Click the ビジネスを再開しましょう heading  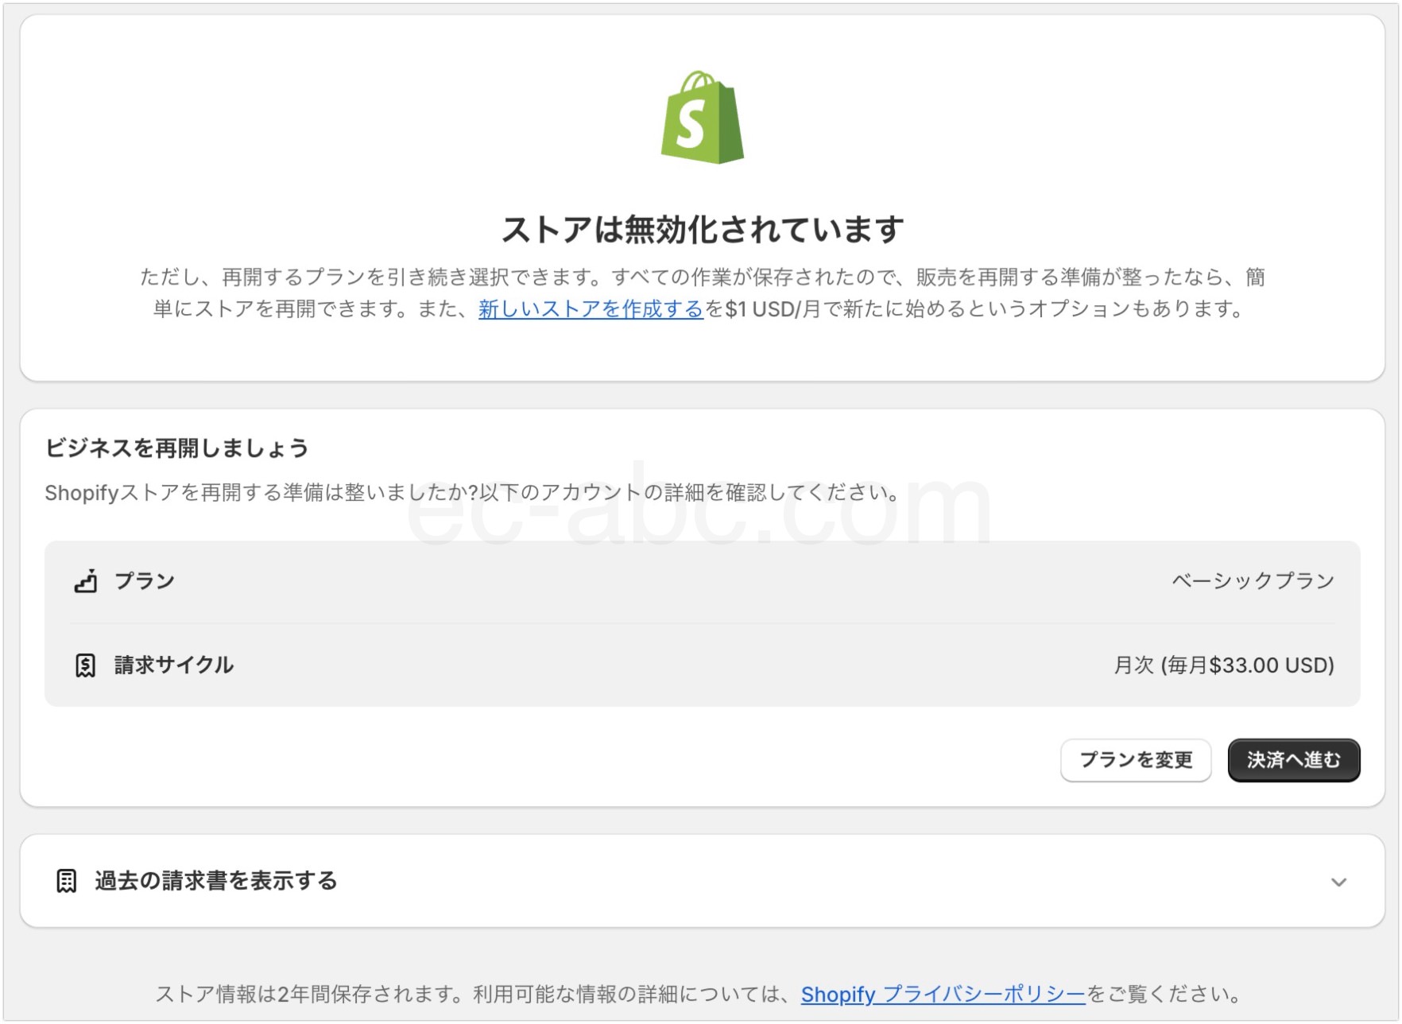(x=176, y=448)
